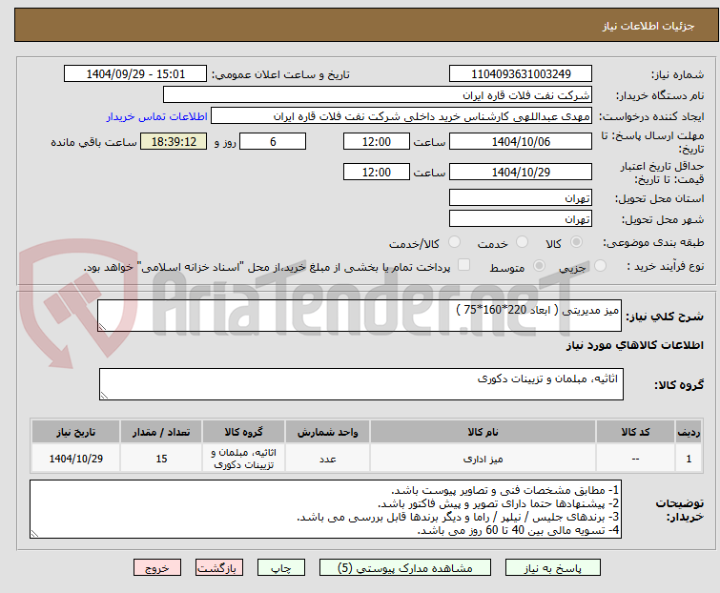Click the price validity date field 1404/10/29
This screenshot has width=720, height=593.
pos(521,172)
